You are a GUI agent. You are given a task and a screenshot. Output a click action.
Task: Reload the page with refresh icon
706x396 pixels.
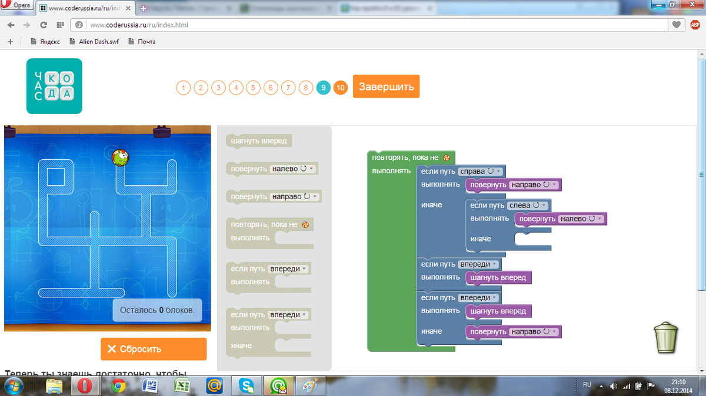point(44,25)
